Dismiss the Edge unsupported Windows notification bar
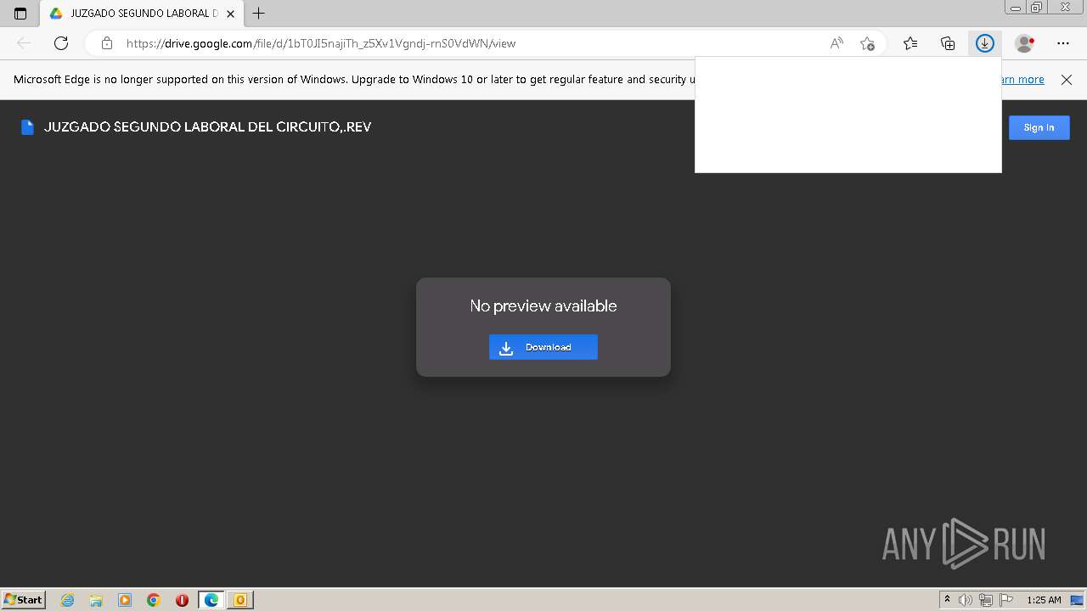Image resolution: width=1087 pixels, height=611 pixels. (x=1067, y=79)
